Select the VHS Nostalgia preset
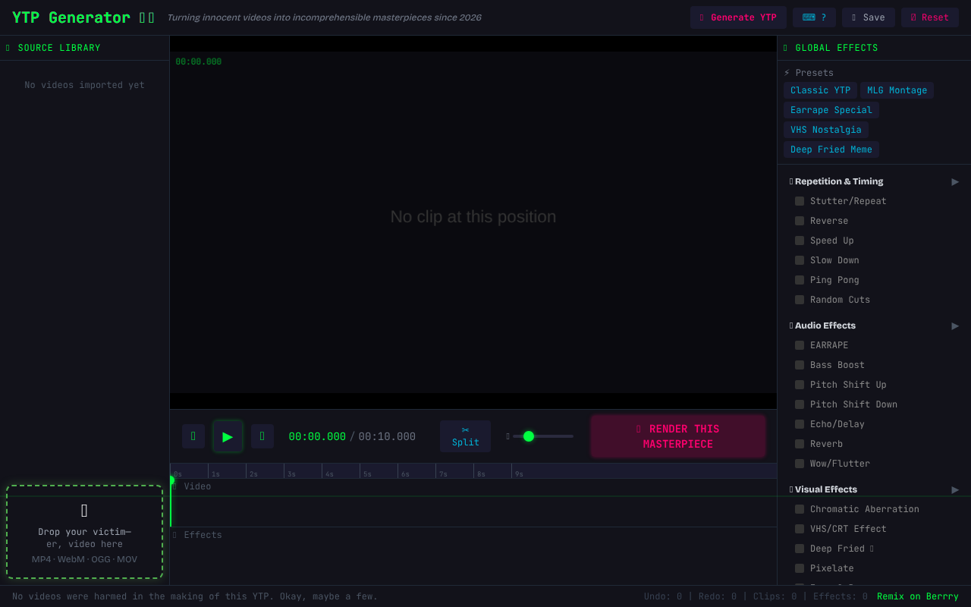Image resolution: width=971 pixels, height=607 pixels. click(x=825, y=130)
